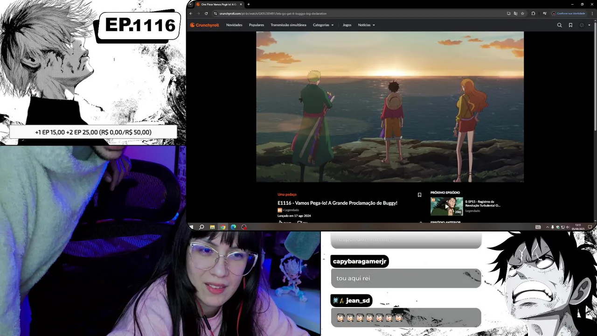The width and height of the screenshot is (597, 336).
Task: Click the tou aqui rei chat message
Action: [406, 278]
